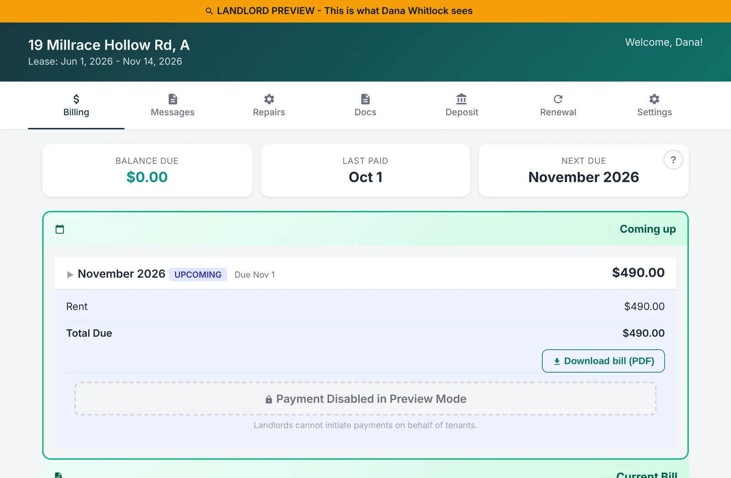
Task: Click the download arrow icon on bill button
Action: click(x=557, y=361)
